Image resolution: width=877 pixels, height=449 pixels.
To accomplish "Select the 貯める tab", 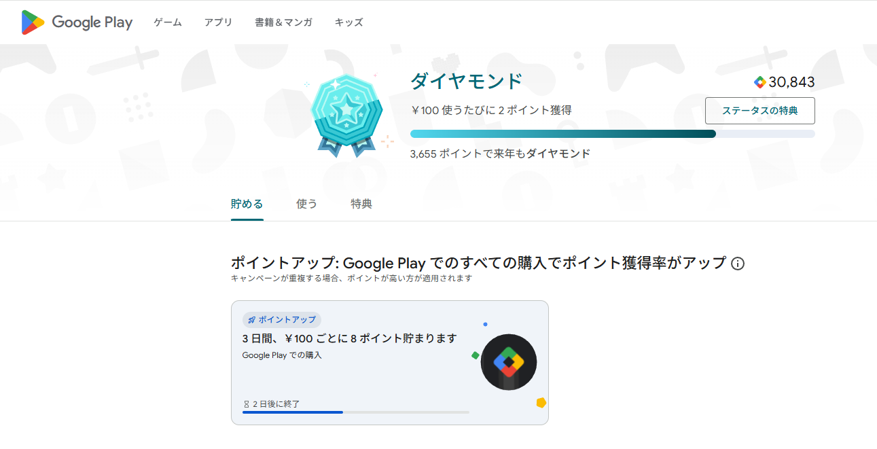I will tap(247, 204).
